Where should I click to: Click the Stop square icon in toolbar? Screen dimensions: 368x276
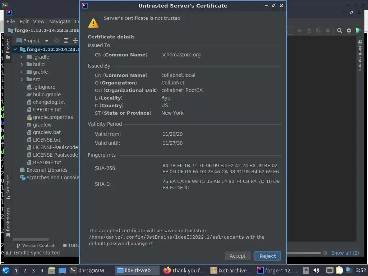(x=328, y=31)
